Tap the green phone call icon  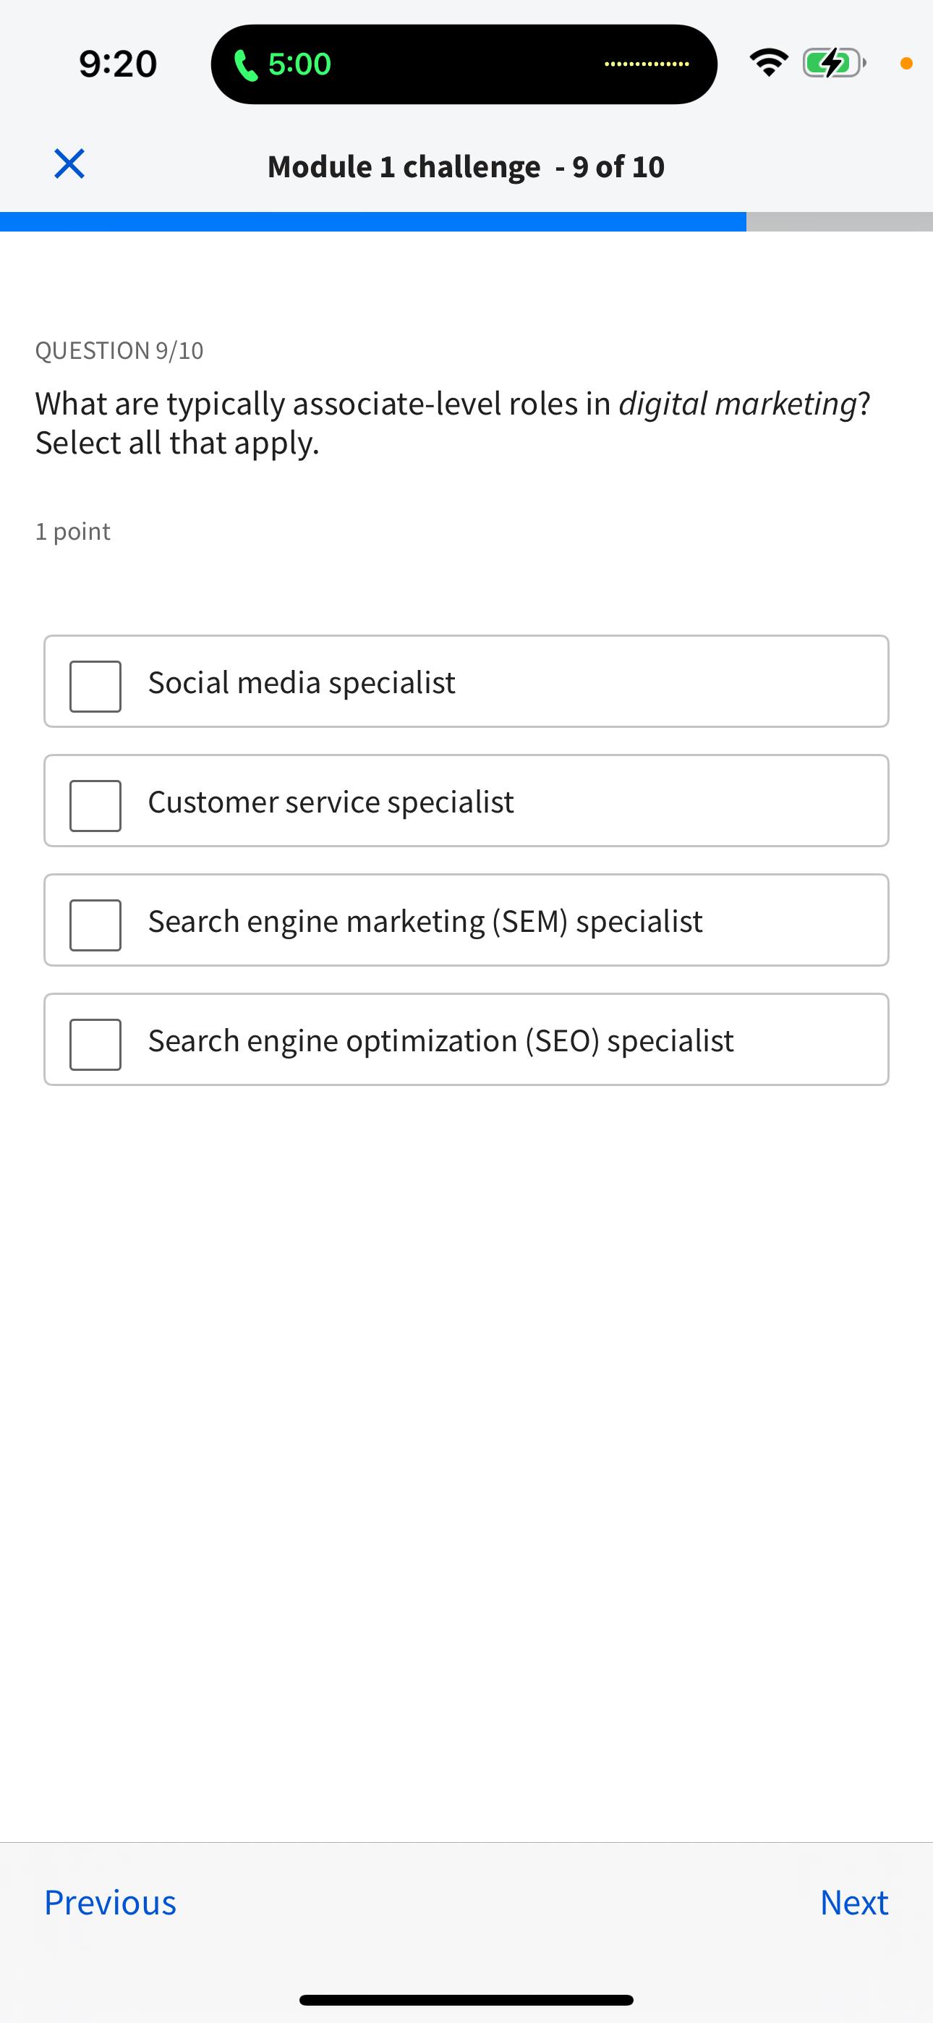pos(246,64)
